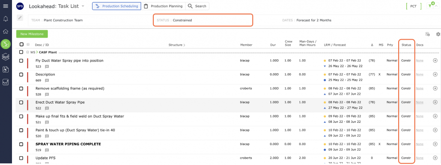The width and height of the screenshot is (441, 165).
Task: Sort by the Status column header
Action: (x=406, y=45)
